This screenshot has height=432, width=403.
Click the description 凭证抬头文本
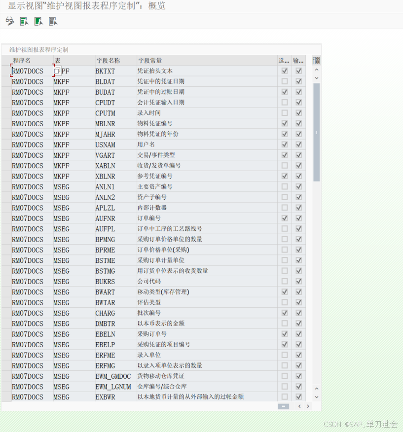(155, 71)
